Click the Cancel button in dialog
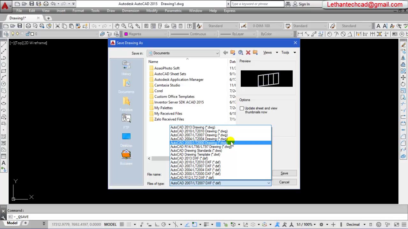 (x=284, y=182)
